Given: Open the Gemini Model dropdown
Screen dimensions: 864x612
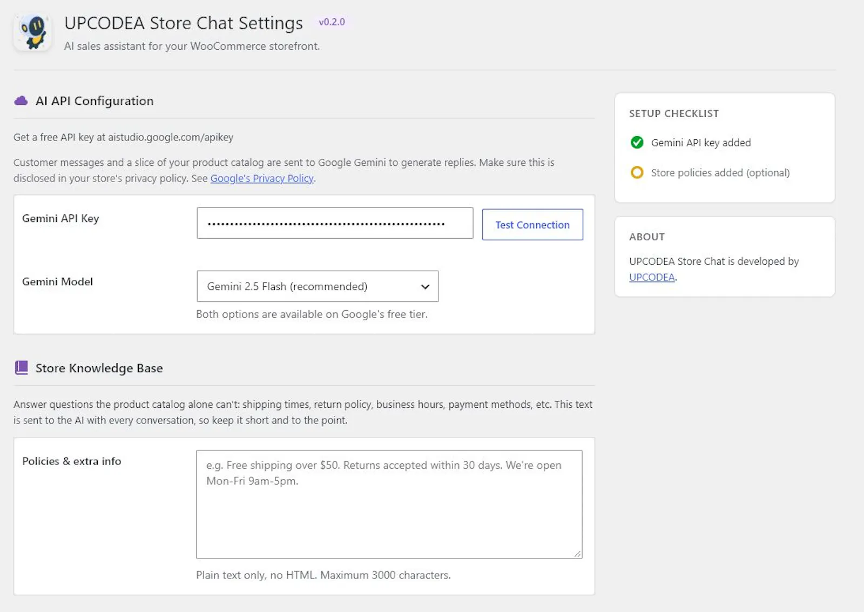Looking at the screenshot, I should point(318,286).
